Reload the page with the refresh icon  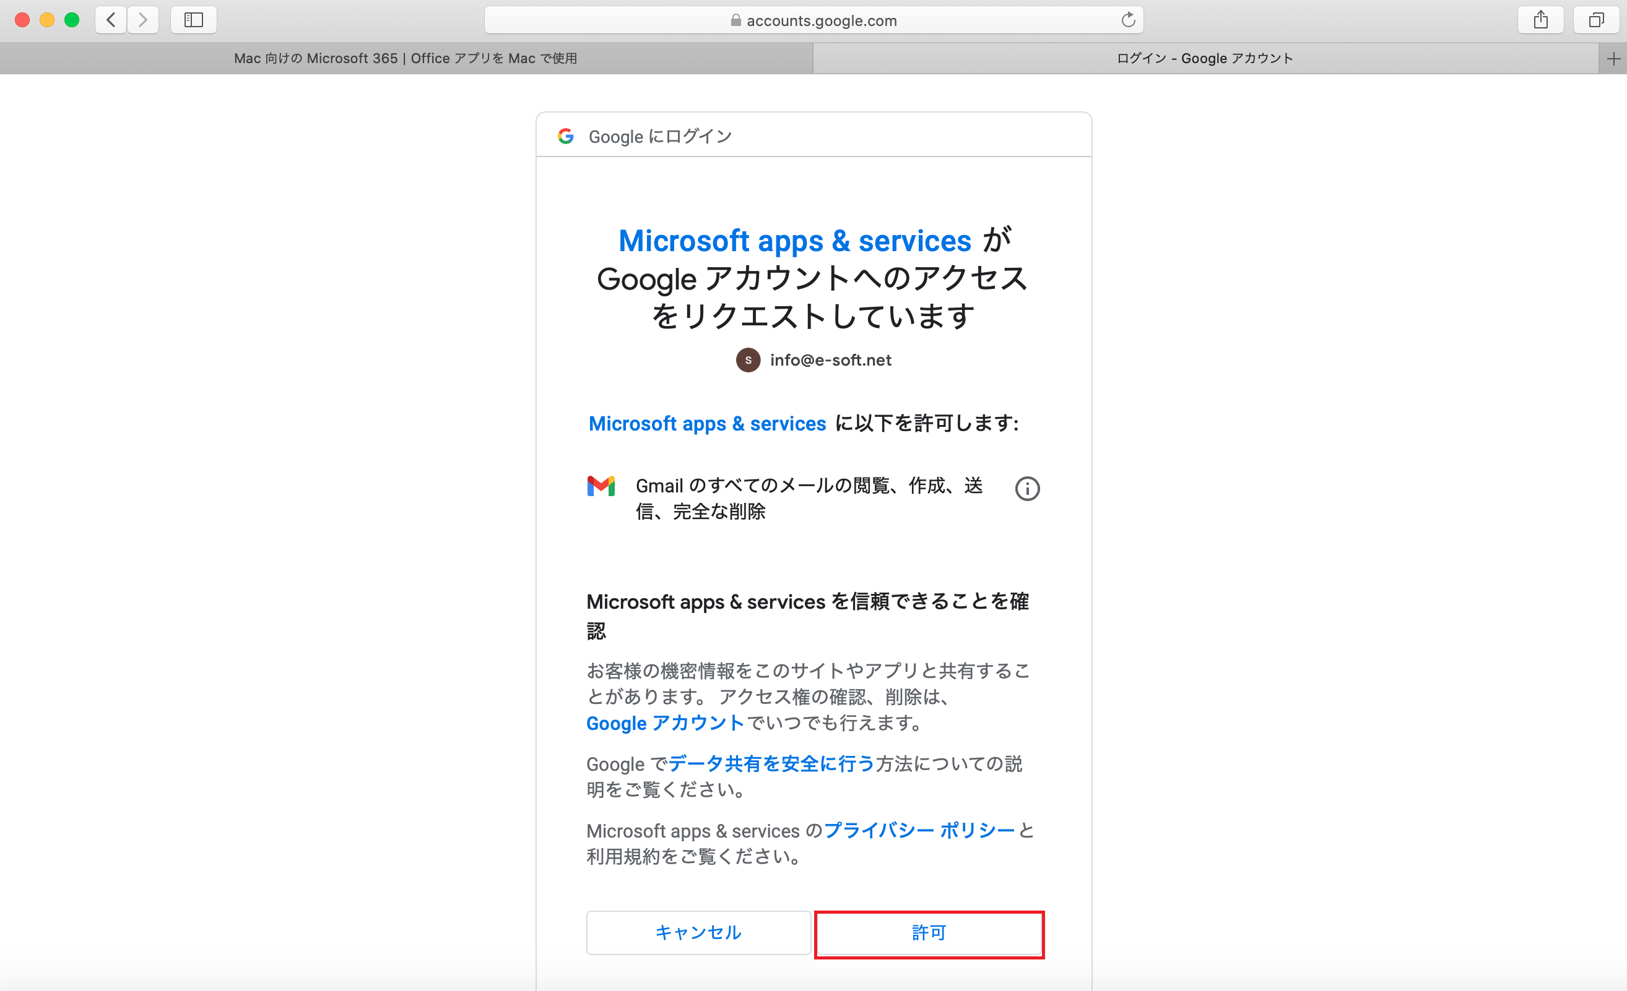click(x=1128, y=20)
